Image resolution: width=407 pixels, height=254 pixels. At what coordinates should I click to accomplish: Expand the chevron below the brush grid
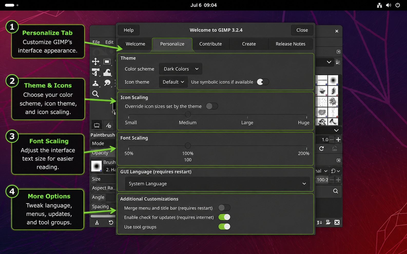(336, 130)
